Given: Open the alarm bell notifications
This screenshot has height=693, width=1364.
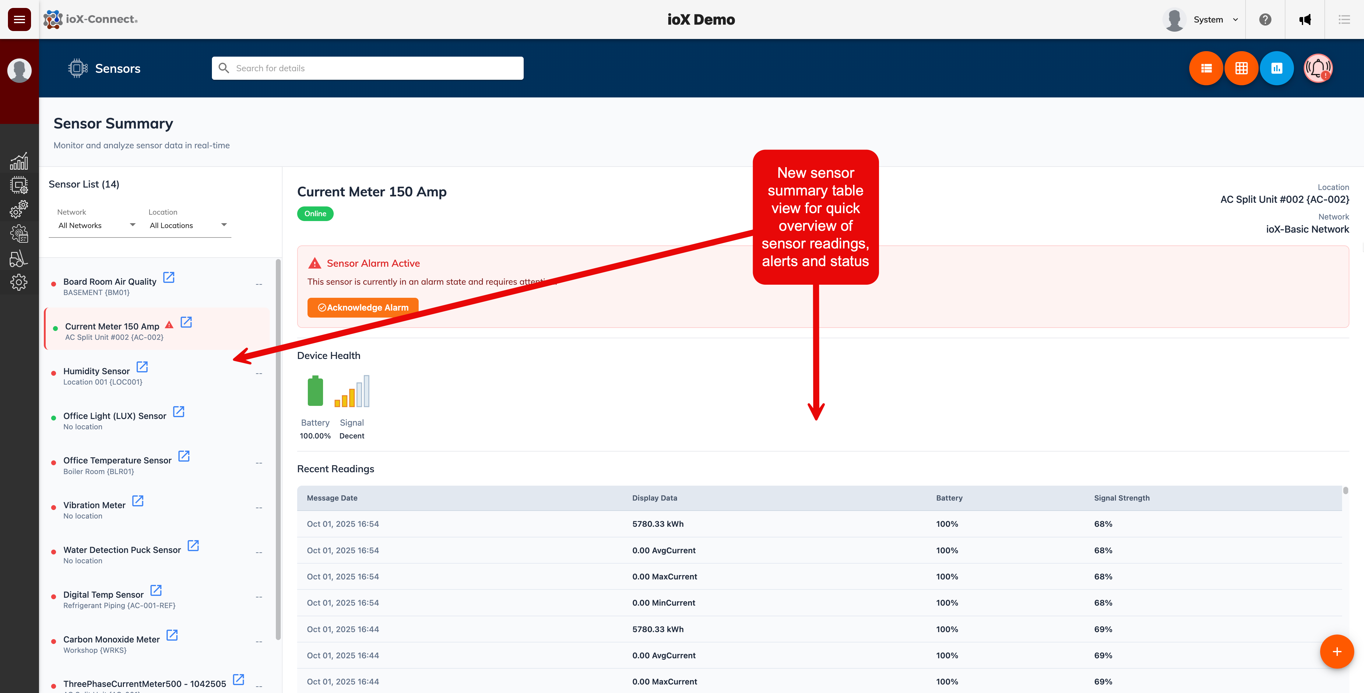Looking at the screenshot, I should click(x=1317, y=68).
